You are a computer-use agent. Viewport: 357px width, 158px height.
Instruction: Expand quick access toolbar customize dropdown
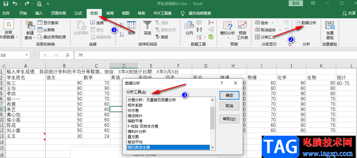click(48, 4)
